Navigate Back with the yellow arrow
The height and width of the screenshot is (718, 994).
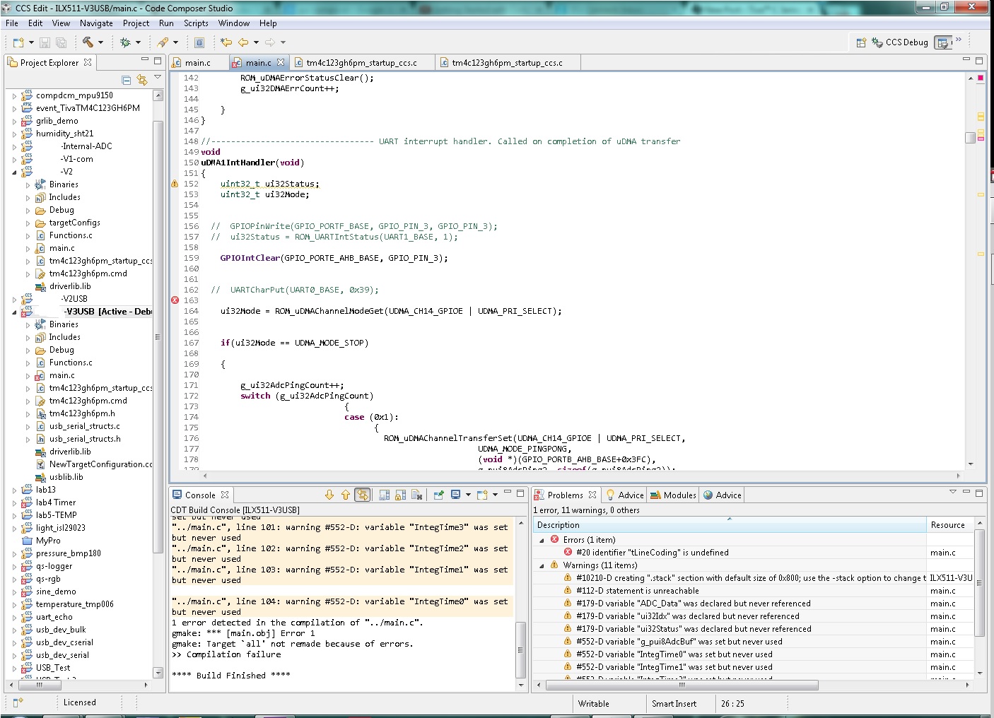[x=243, y=42]
